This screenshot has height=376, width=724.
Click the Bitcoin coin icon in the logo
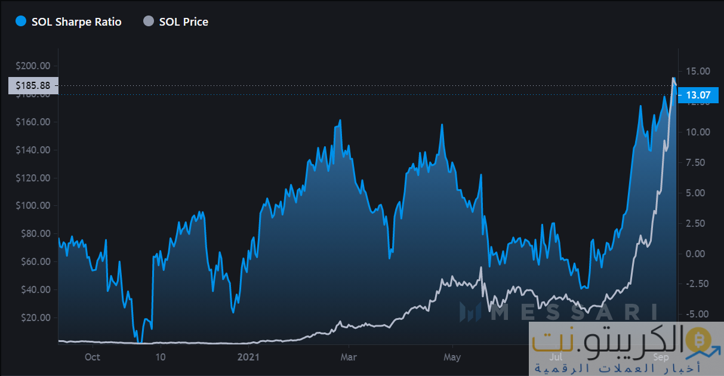pos(695,341)
